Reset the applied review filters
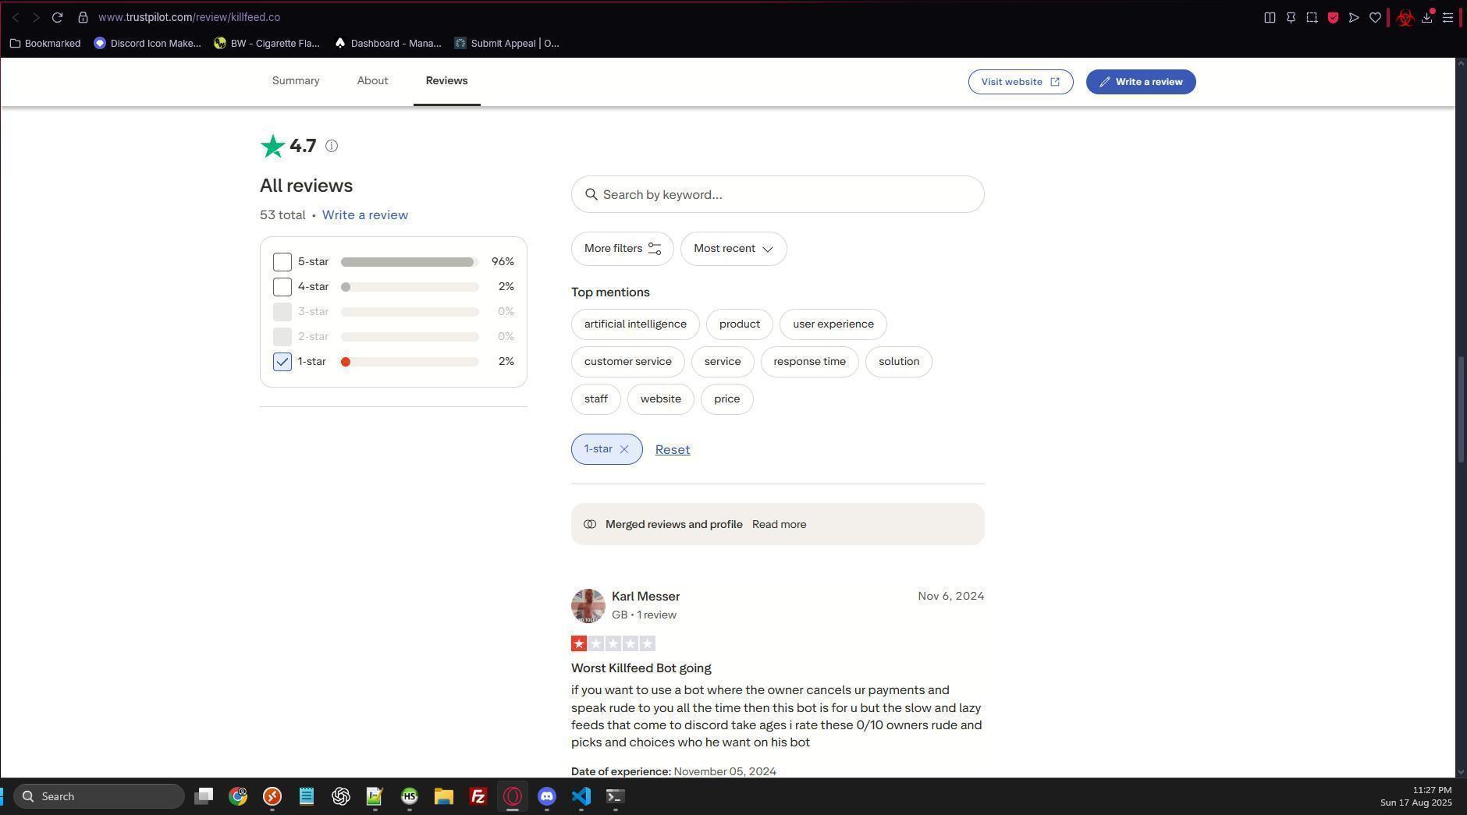The width and height of the screenshot is (1467, 815). [x=673, y=450]
